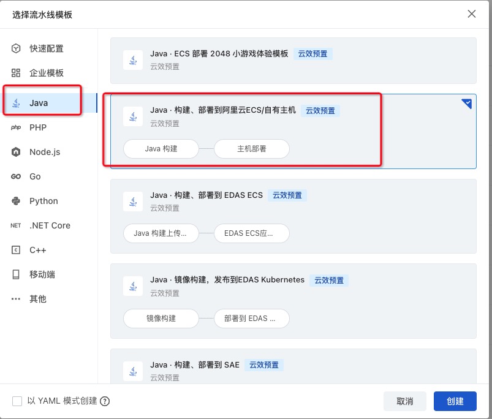492x419 pixels.
Task: Select the 移动端 template category
Action: tap(49, 274)
